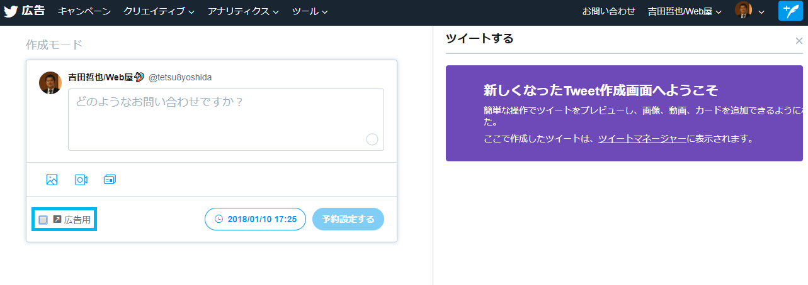Image resolution: width=808 pixels, height=285 pixels.
Task: Open the profile avatar menu in top bar
Action: (749, 11)
